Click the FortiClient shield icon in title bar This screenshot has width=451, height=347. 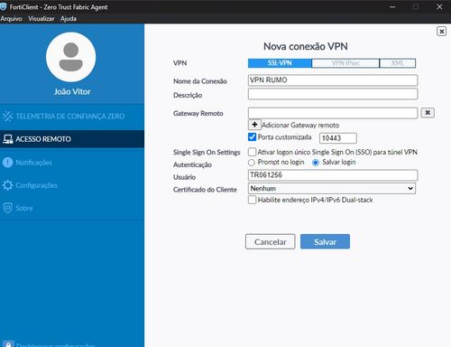pyautogui.click(x=4, y=6)
